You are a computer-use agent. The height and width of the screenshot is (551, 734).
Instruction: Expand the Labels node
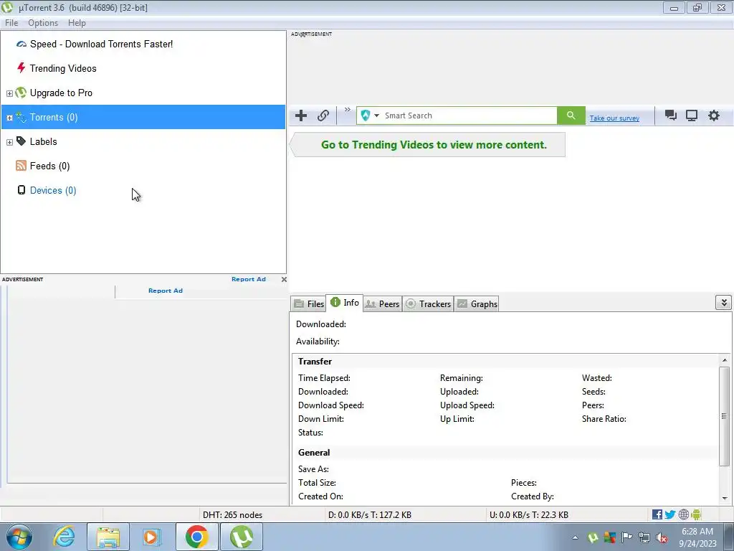click(x=9, y=142)
